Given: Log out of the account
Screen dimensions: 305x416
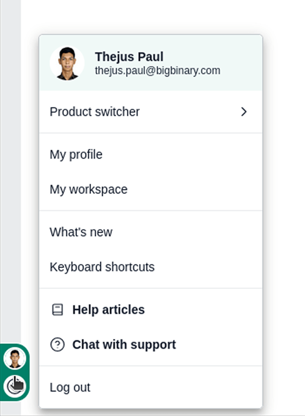Looking at the screenshot, I should point(70,388).
